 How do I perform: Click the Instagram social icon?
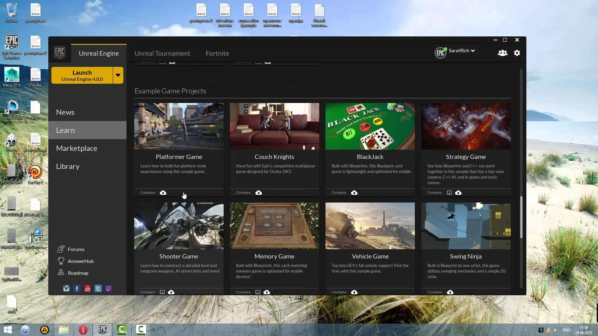click(x=66, y=288)
